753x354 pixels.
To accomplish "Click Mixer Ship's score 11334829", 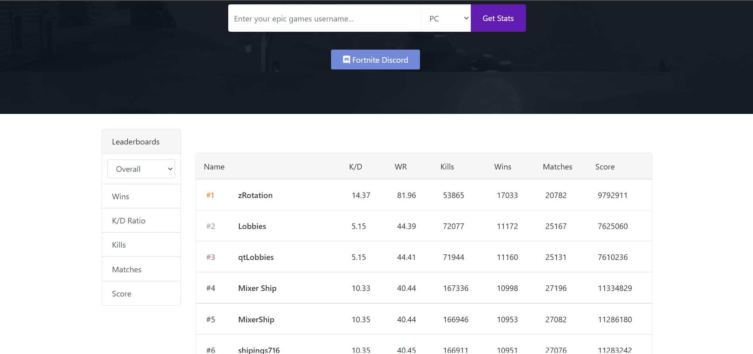I will (615, 288).
